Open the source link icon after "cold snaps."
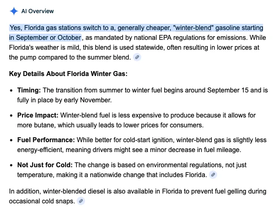 81,201
